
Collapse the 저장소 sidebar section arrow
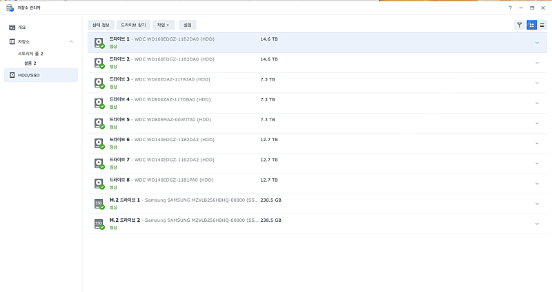[71, 42]
